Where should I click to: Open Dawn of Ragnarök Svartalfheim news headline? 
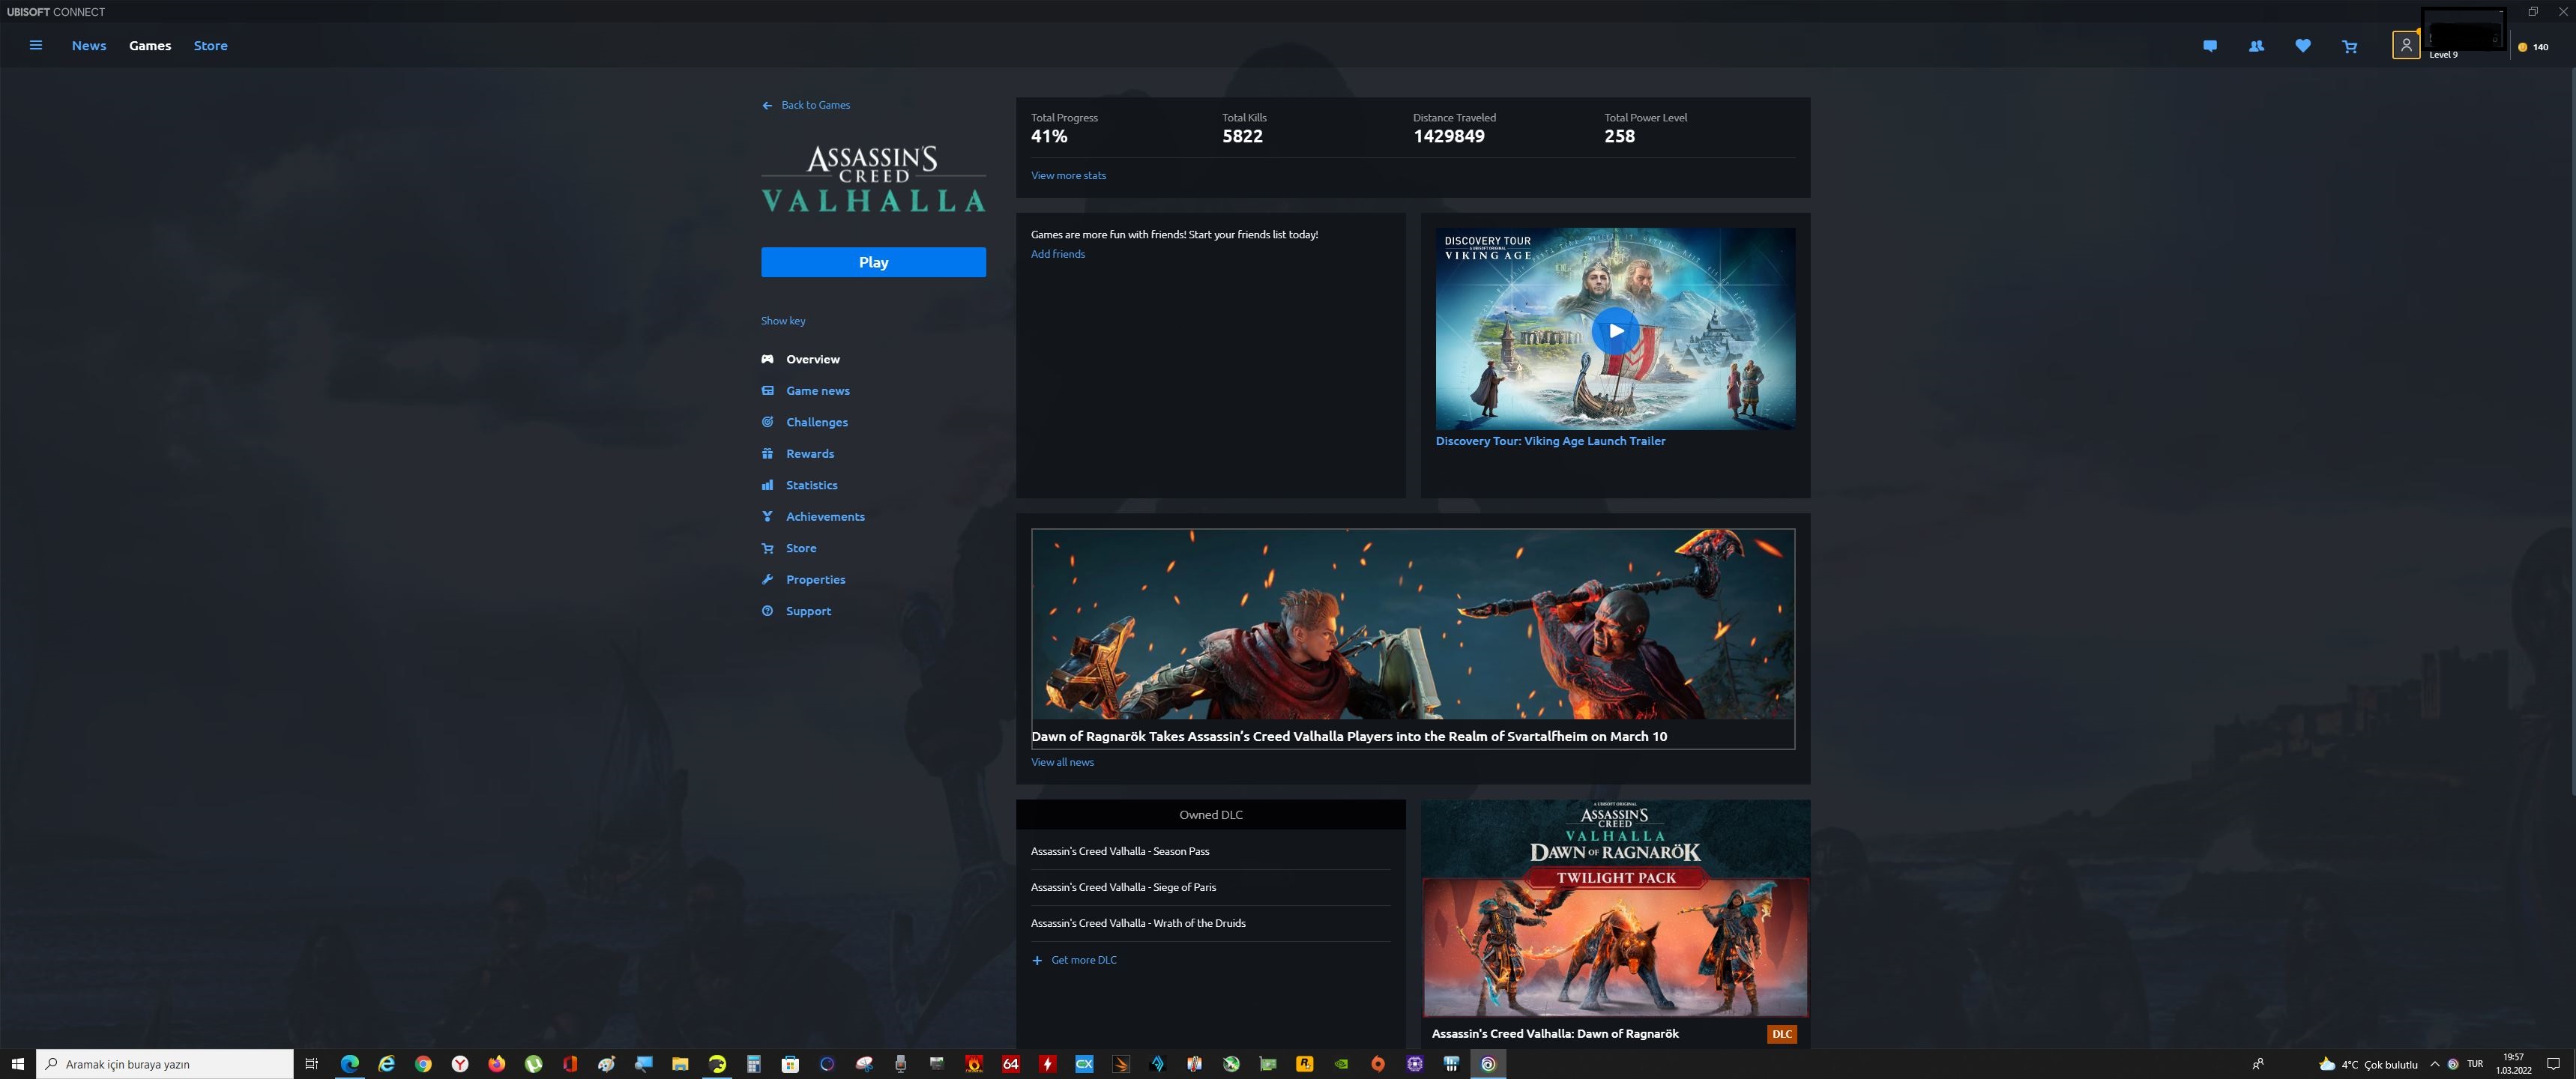(1349, 736)
